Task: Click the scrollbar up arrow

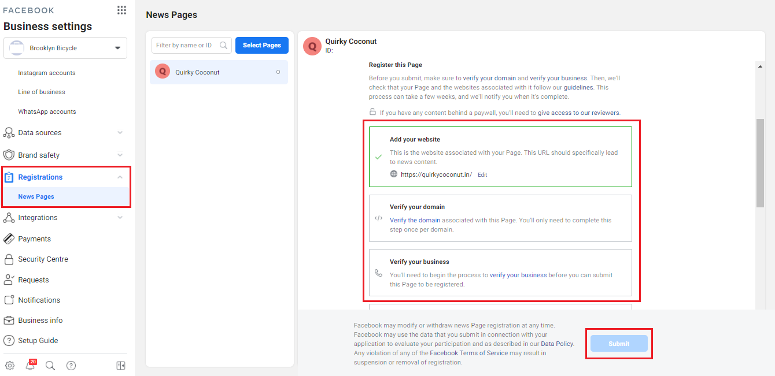Action: (761, 65)
